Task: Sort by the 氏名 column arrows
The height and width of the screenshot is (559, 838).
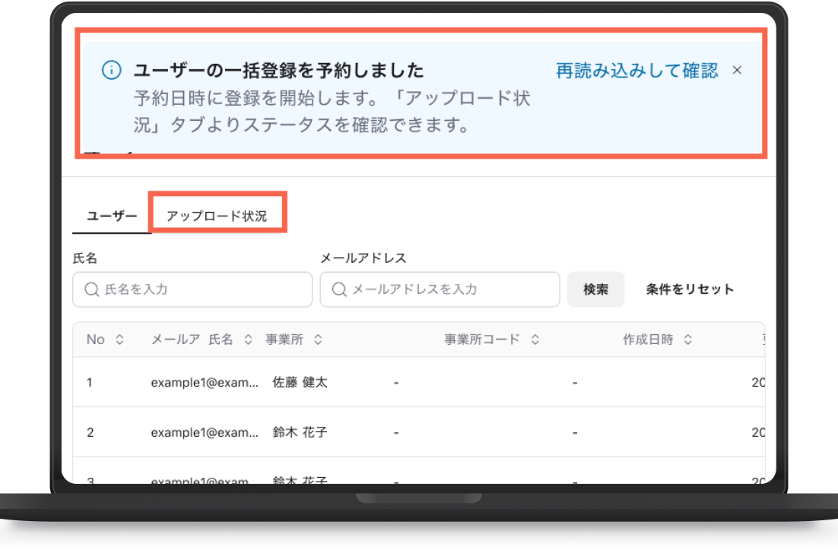Action: [248, 340]
